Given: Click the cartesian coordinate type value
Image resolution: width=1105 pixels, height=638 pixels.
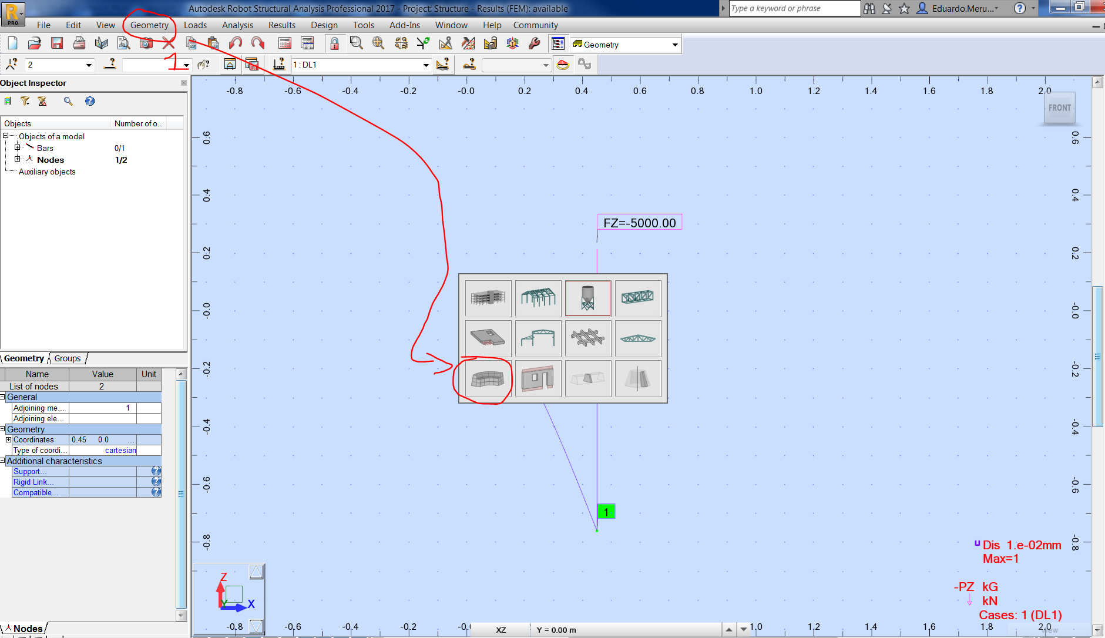Looking at the screenshot, I should click(x=120, y=450).
